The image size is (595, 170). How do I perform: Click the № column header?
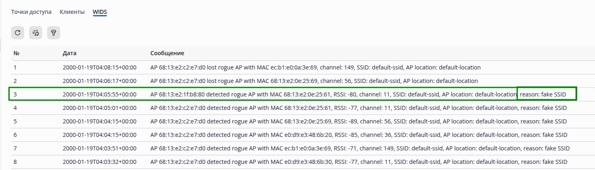17,53
